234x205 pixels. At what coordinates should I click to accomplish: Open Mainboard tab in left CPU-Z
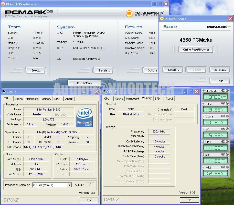tap(32, 99)
